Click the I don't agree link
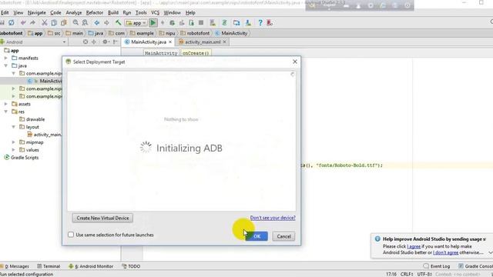The height and width of the screenshot is (277, 493). pyautogui.click(x=445, y=252)
